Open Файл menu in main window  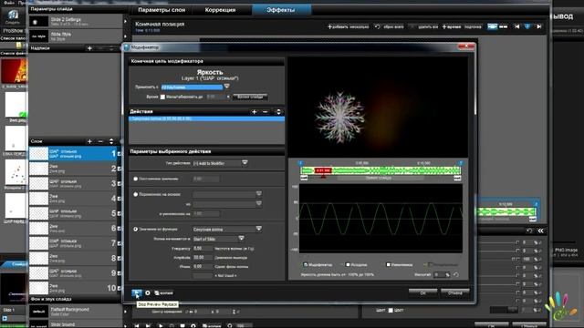click(9, 2)
